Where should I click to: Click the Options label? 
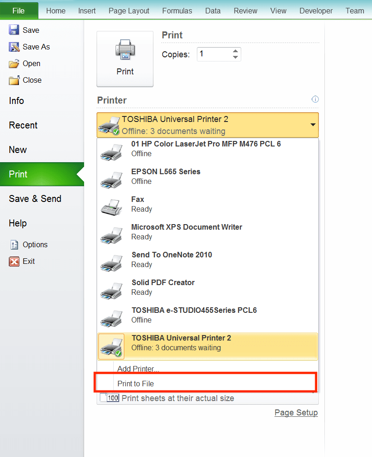point(35,244)
